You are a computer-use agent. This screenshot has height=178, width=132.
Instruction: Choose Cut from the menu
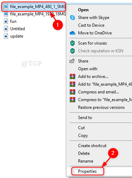(81, 128)
